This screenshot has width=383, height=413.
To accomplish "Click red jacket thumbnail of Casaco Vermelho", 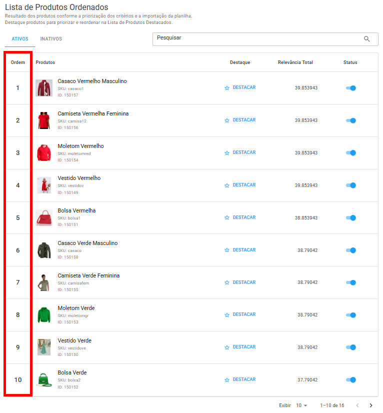I will [x=44, y=88].
